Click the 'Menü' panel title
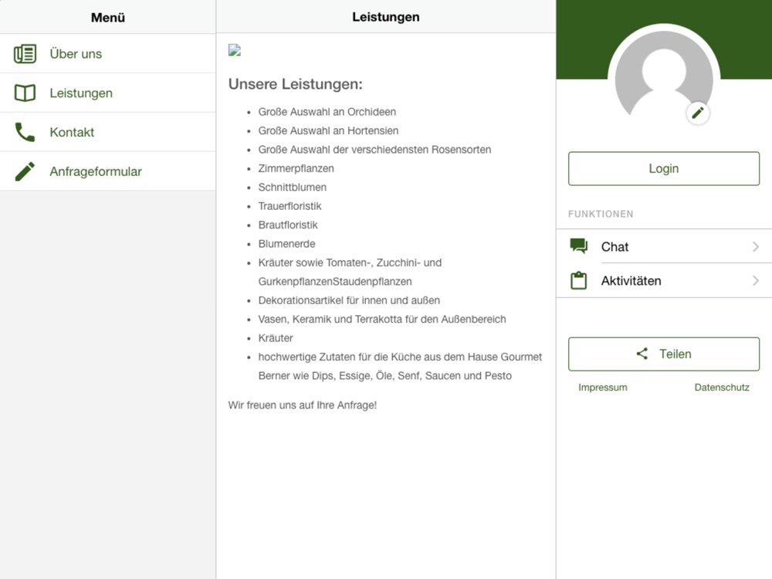This screenshot has width=772, height=579. [x=108, y=17]
